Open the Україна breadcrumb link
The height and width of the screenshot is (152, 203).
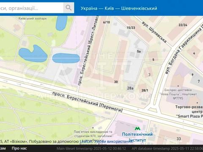89,8
